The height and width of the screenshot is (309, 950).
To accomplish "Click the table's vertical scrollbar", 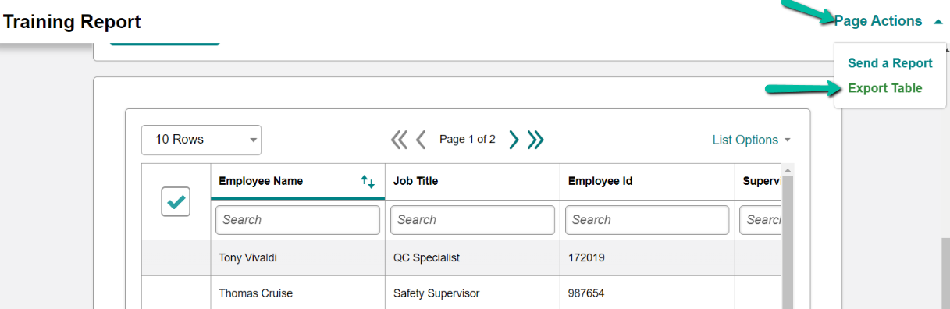I will click(788, 242).
